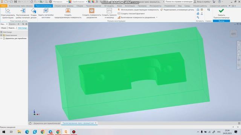Click the Файл (File) tab
The width and height of the screenshot is (241, 135).
3,6
